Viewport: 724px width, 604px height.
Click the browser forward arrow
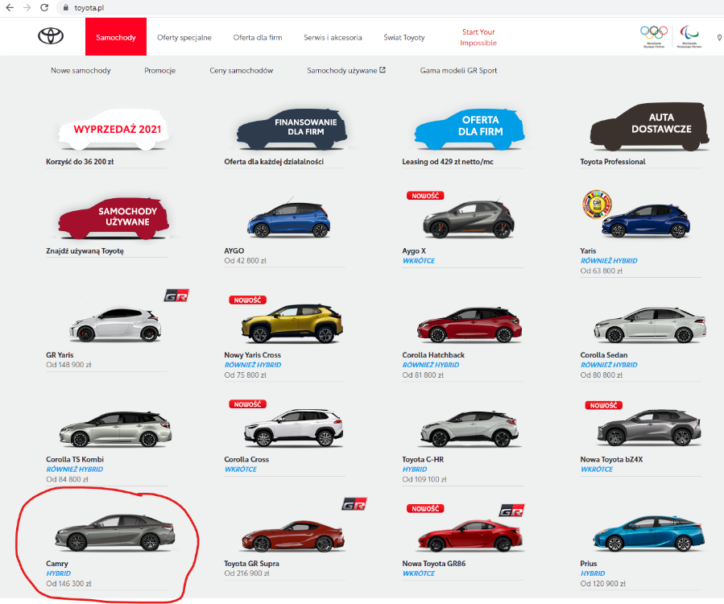point(27,7)
